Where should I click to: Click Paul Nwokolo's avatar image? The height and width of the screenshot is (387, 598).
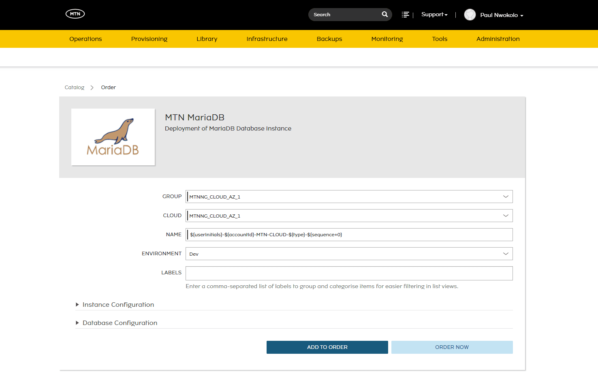470,15
